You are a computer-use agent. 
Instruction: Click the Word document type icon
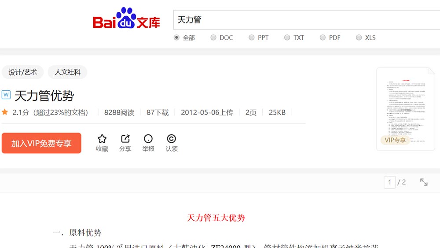pos(6,95)
